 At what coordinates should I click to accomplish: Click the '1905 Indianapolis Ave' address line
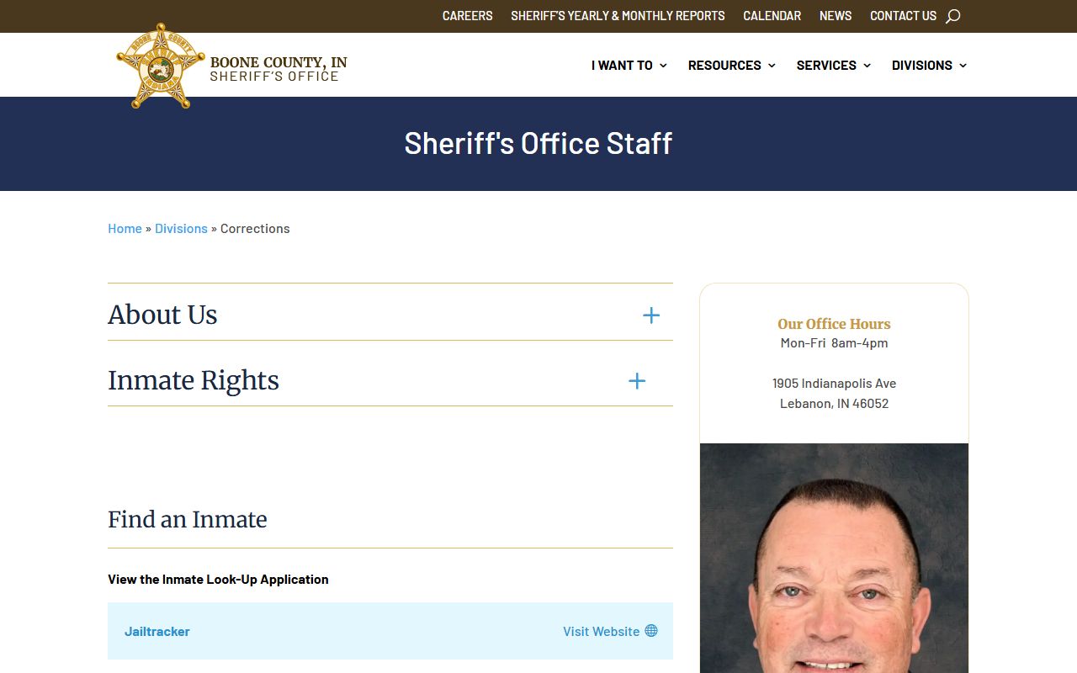834,383
